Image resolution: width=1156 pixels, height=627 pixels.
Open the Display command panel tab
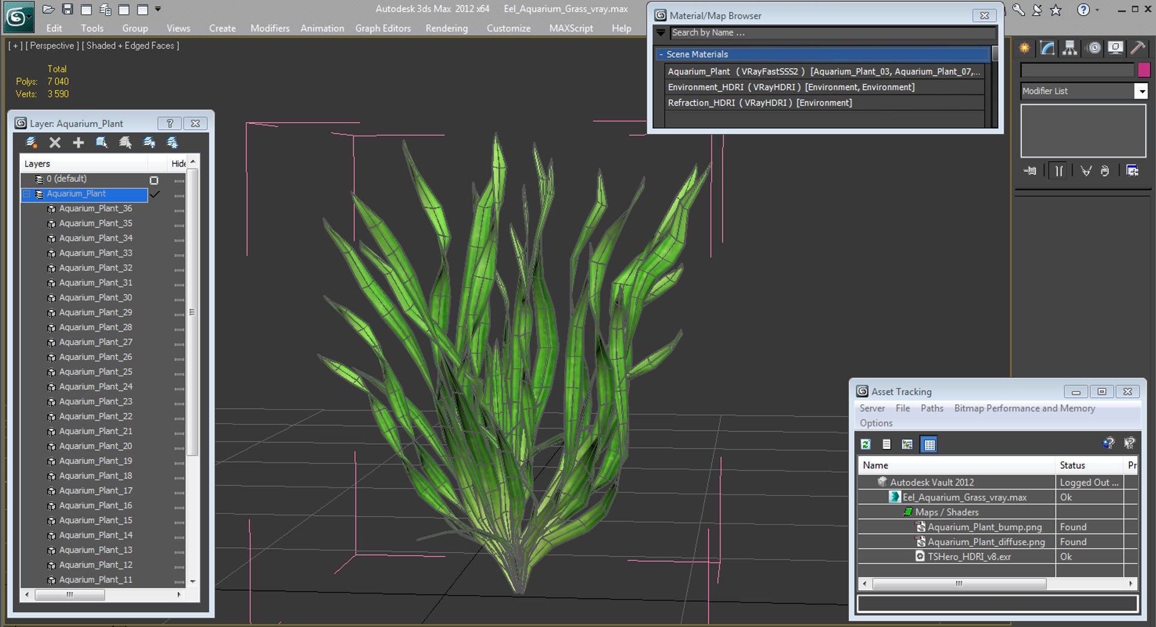pyautogui.click(x=1116, y=48)
